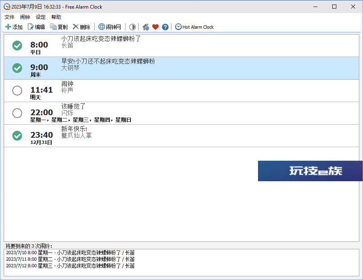Click the home page icon in toolbar

point(145,27)
